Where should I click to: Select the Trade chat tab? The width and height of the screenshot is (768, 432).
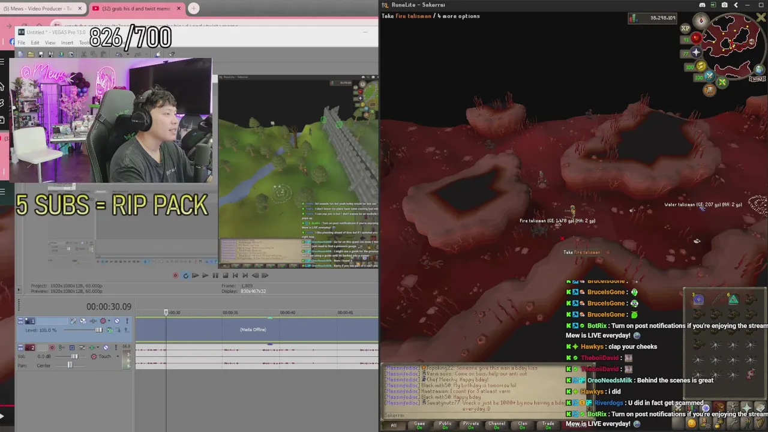click(x=548, y=425)
